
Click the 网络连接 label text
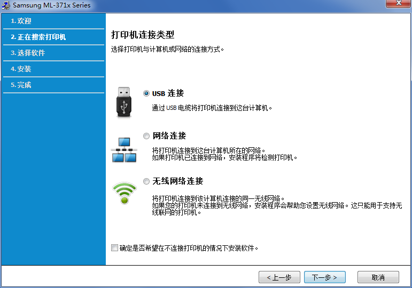tap(169, 136)
